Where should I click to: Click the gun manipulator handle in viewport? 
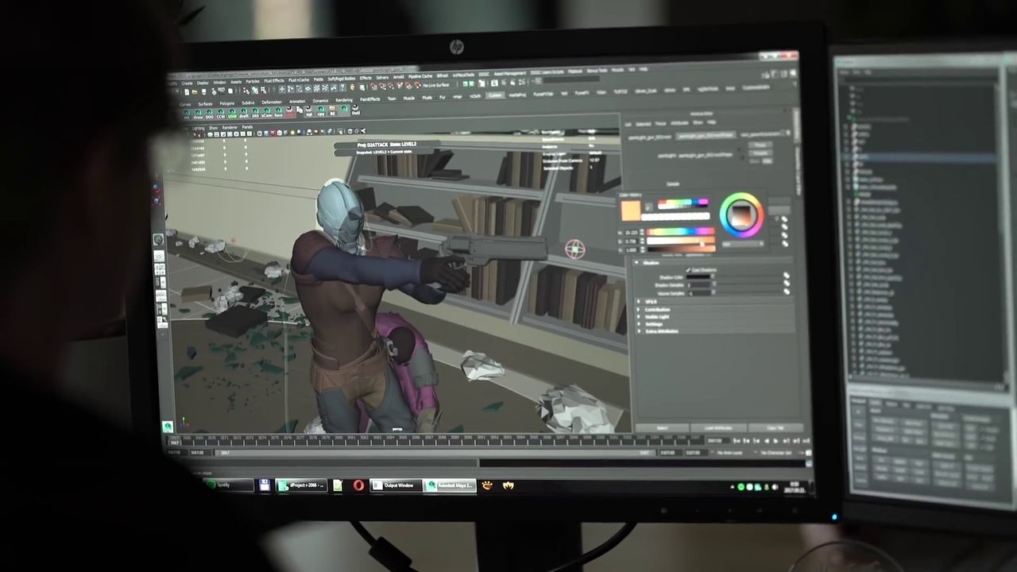(574, 249)
